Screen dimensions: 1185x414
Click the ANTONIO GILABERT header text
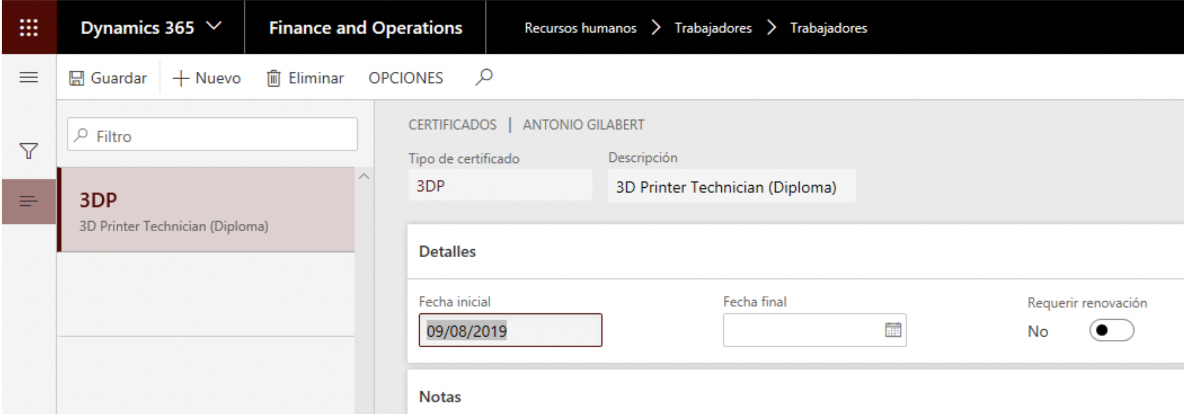pos(583,124)
